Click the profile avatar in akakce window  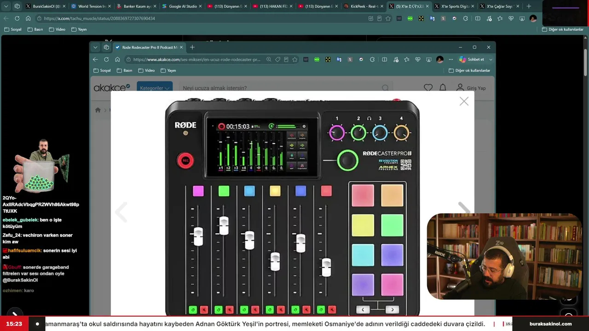pos(440,59)
